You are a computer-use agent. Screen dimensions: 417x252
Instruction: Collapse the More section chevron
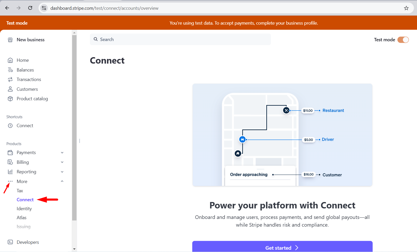62,181
